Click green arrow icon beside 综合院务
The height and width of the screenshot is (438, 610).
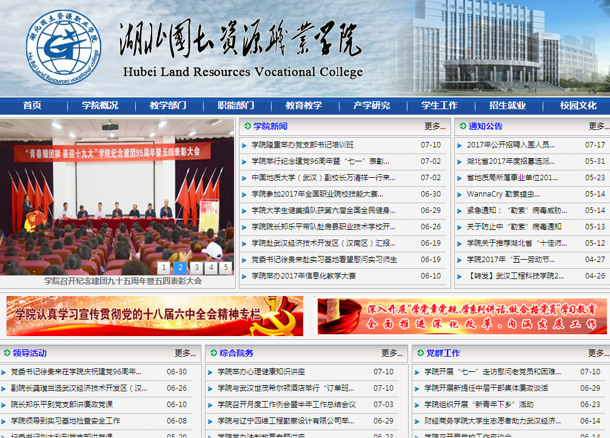(213, 353)
